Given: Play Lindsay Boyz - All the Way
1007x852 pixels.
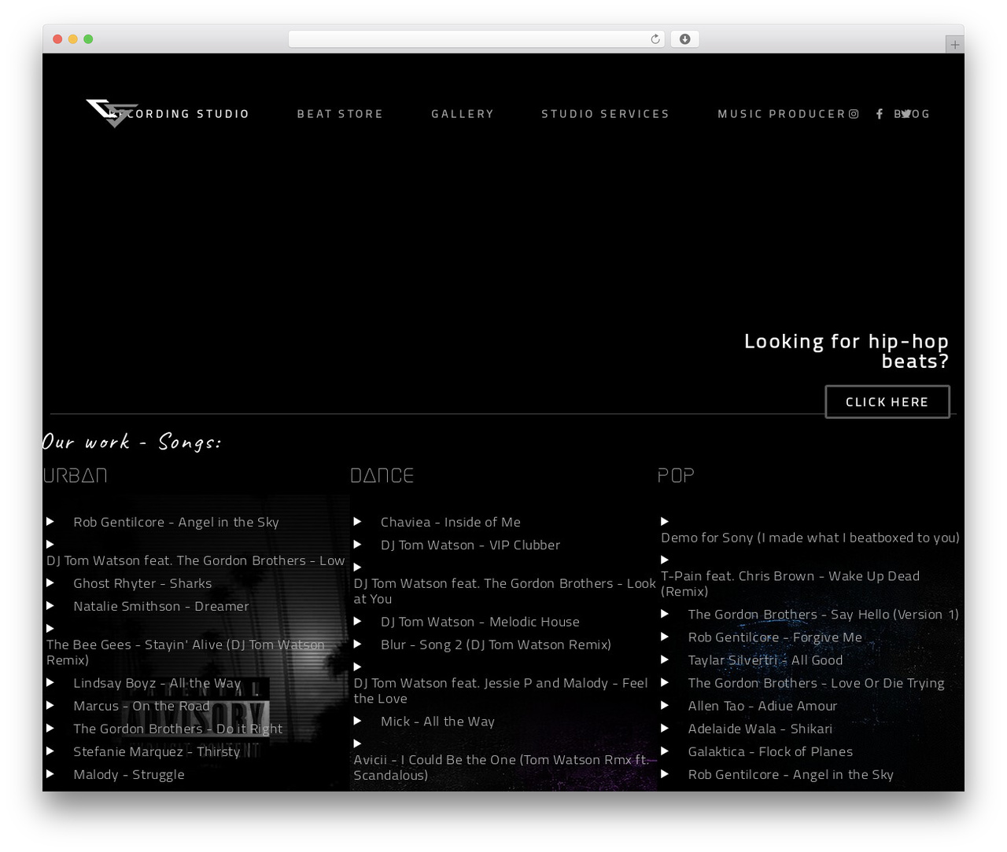Looking at the screenshot, I should tap(50, 682).
